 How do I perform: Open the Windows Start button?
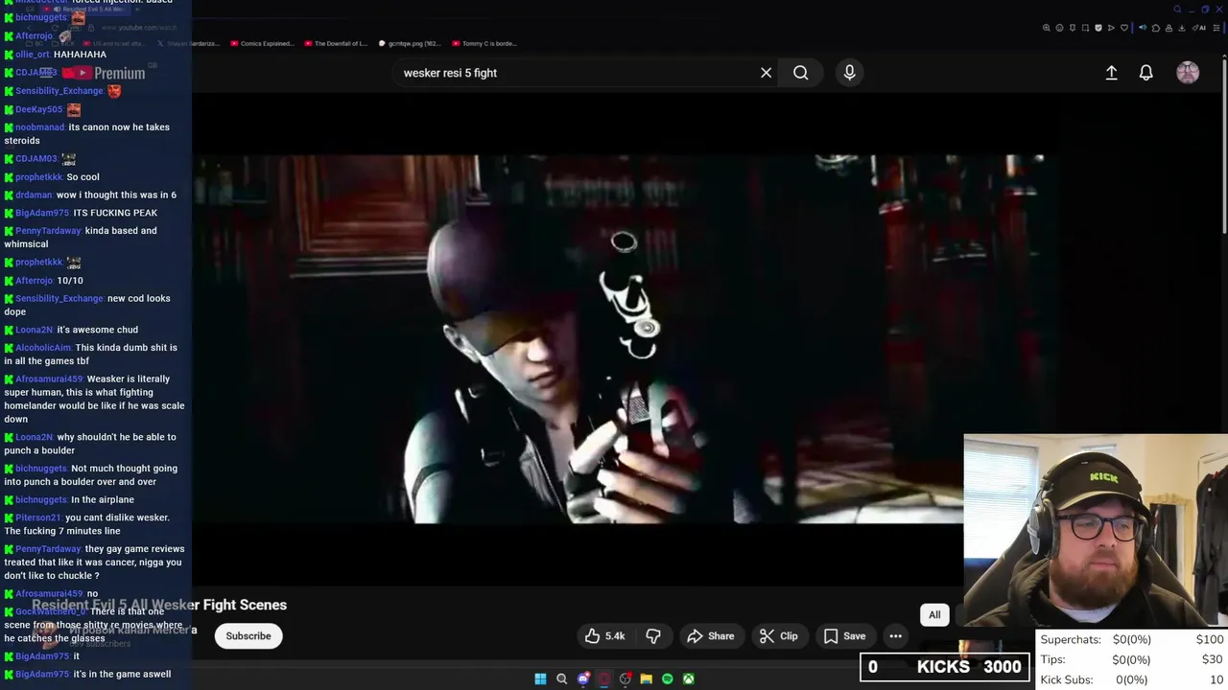[540, 678]
